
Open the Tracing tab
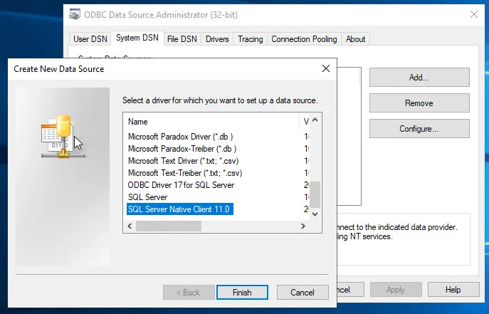(x=250, y=39)
